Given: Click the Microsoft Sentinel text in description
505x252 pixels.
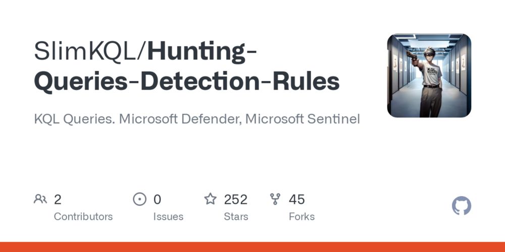Looking at the screenshot, I should 302,119.
